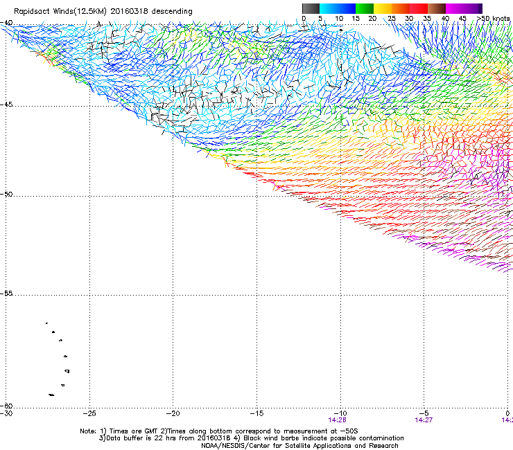Image resolution: width=513 pixels, height=450 pixels.
Task: Select the blue 10-15 knots color band
Action: point(347,8)
